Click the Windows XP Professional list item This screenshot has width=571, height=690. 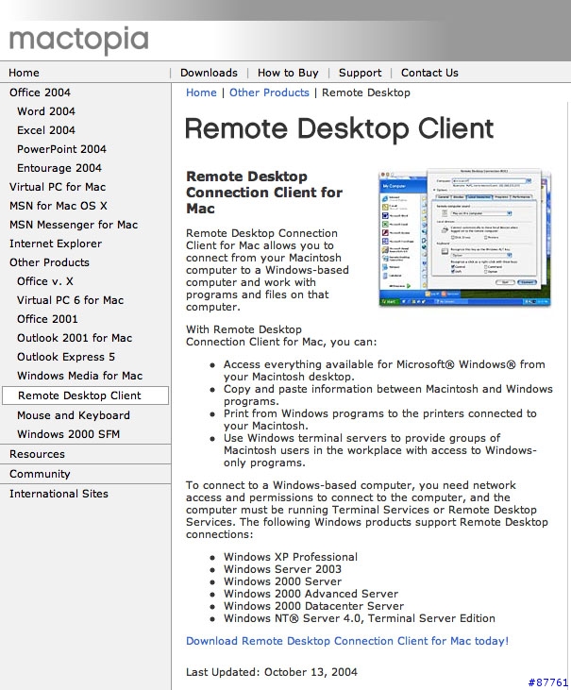coord(291,557)
